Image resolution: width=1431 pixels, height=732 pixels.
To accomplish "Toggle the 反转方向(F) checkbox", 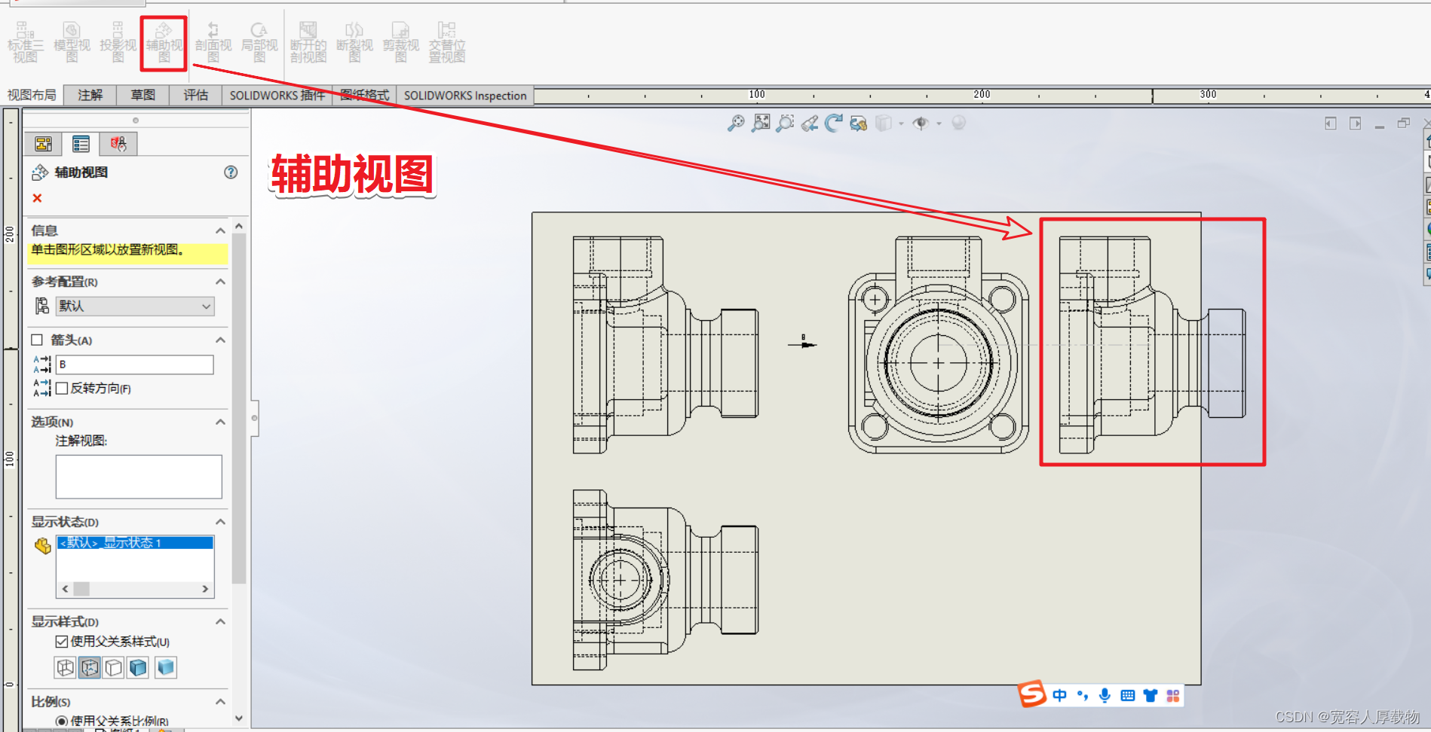I will (x=62, y=389).
